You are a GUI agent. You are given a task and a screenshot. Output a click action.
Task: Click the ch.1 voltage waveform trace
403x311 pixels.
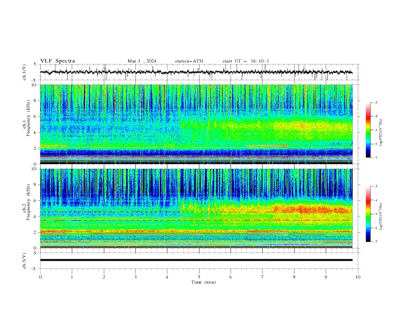tap(196, 72)
